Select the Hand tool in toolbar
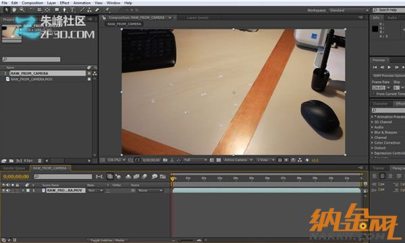Image resolution: width=405 pixels, height=243 pixels. [14, 10]
